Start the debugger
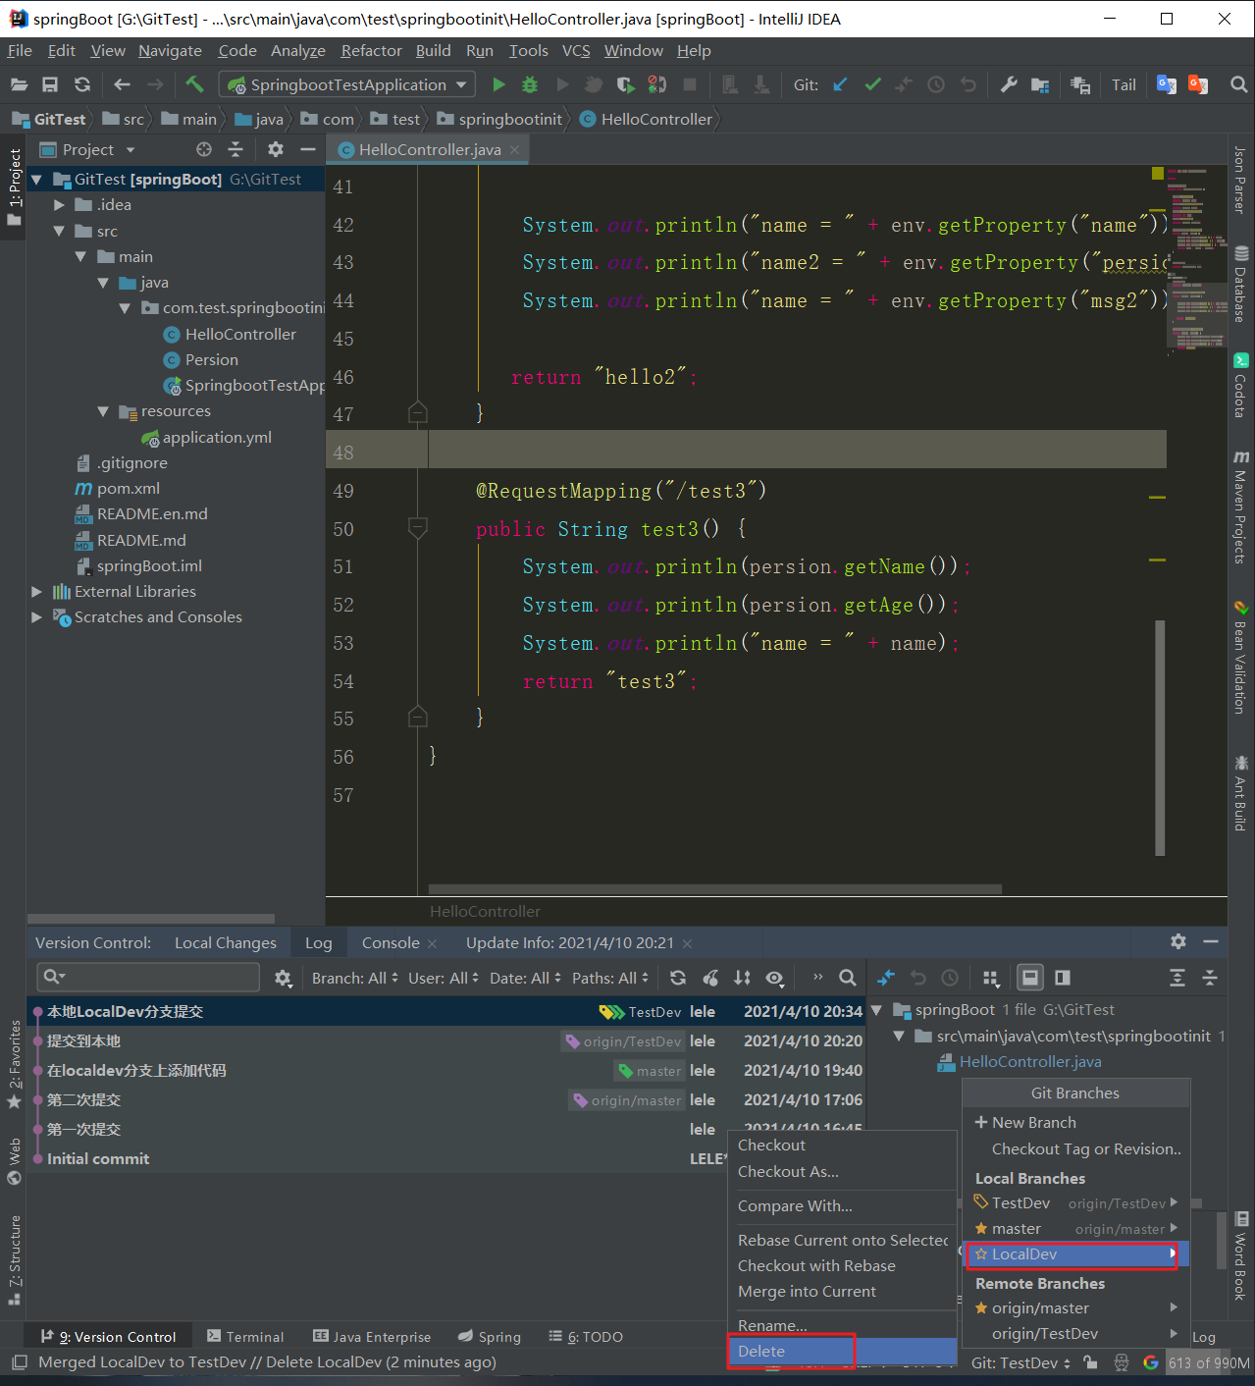 click(x=530, y=84)
